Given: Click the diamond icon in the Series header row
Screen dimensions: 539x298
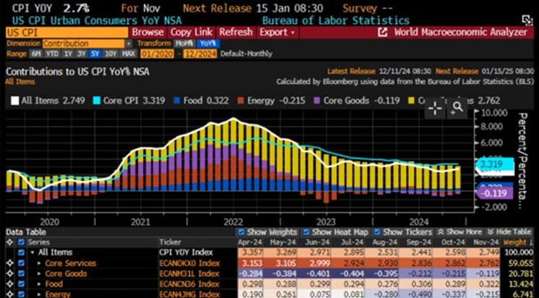Looking at the screenshot, I should point(9,242).
